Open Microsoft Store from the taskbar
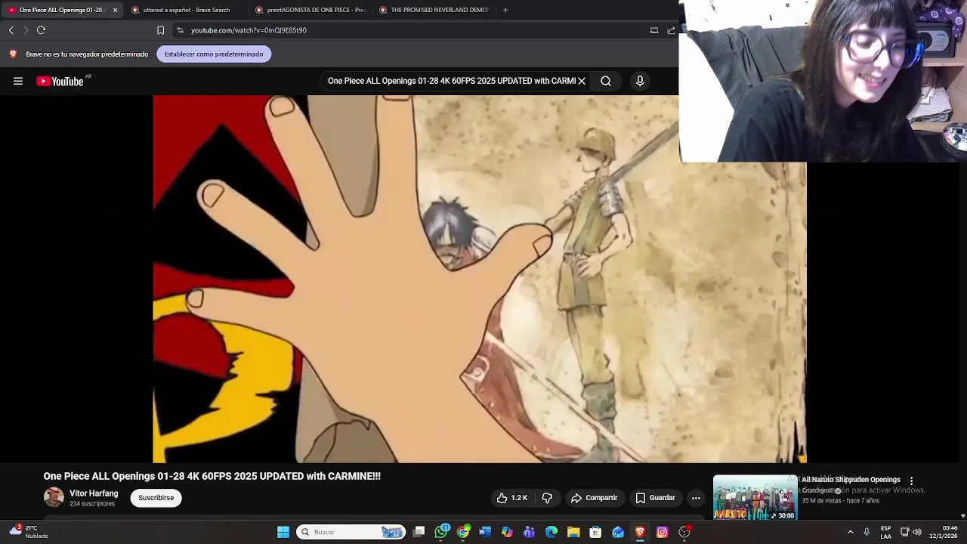 (595, 532)
